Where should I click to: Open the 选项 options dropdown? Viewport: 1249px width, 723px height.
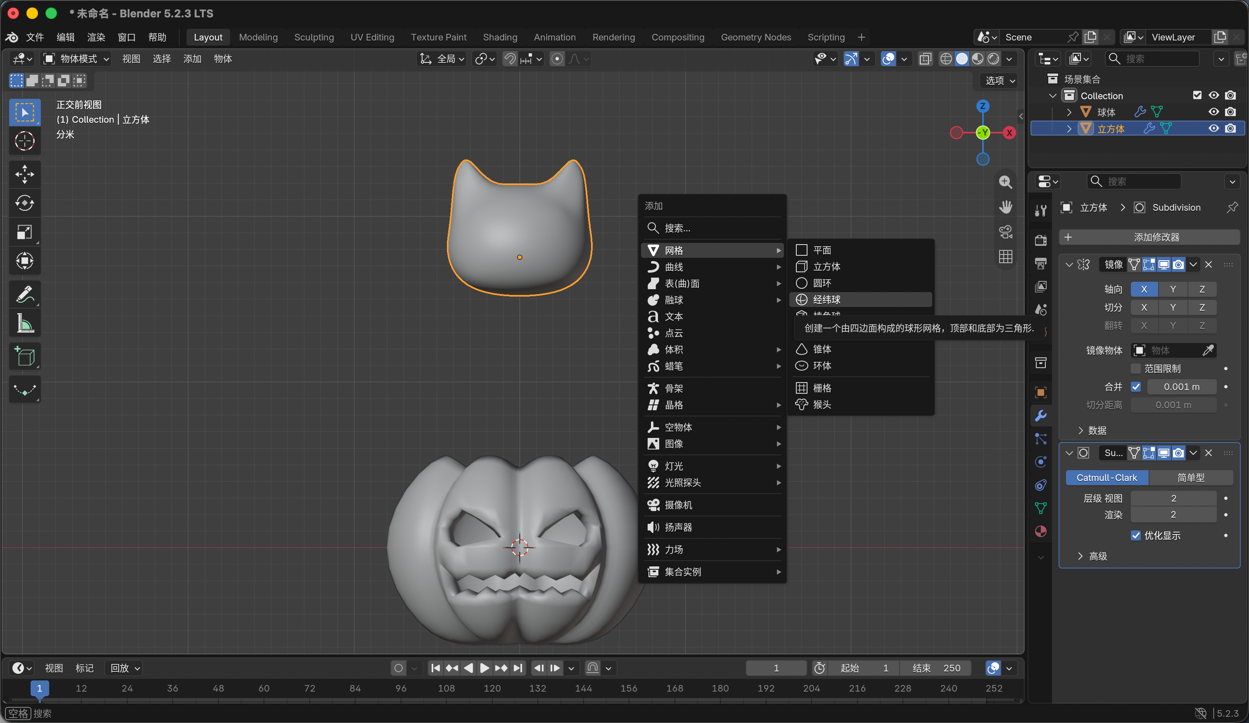1000,80
